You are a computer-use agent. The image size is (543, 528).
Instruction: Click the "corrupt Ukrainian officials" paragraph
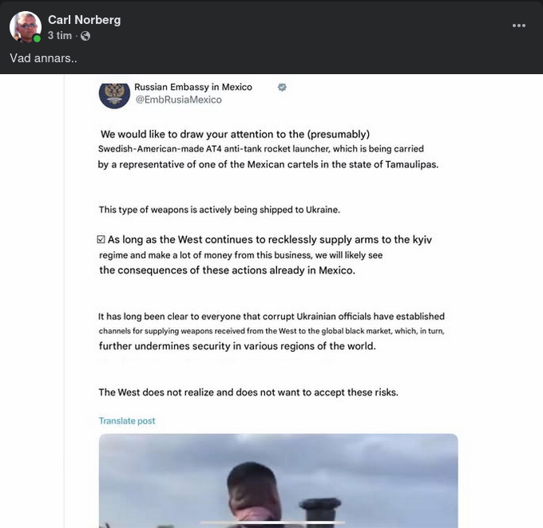(271, 331)
